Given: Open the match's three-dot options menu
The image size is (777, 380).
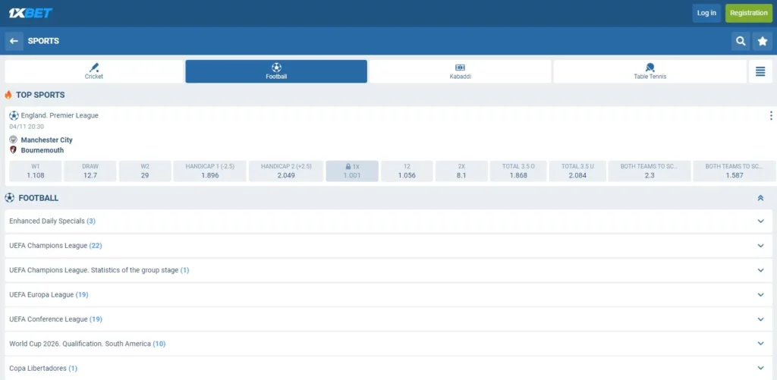Looking at the screenshot, I should (771, 115).
